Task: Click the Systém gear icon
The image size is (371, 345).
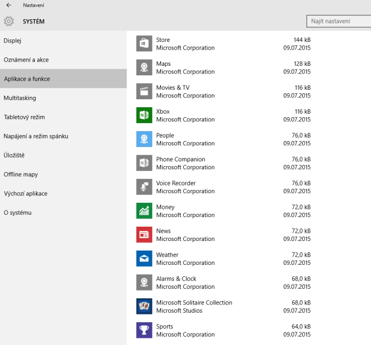Action: point(9,22)
